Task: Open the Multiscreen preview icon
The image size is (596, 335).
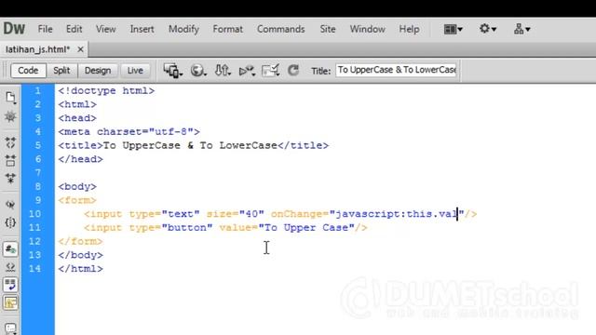Action: click(173, 71)
